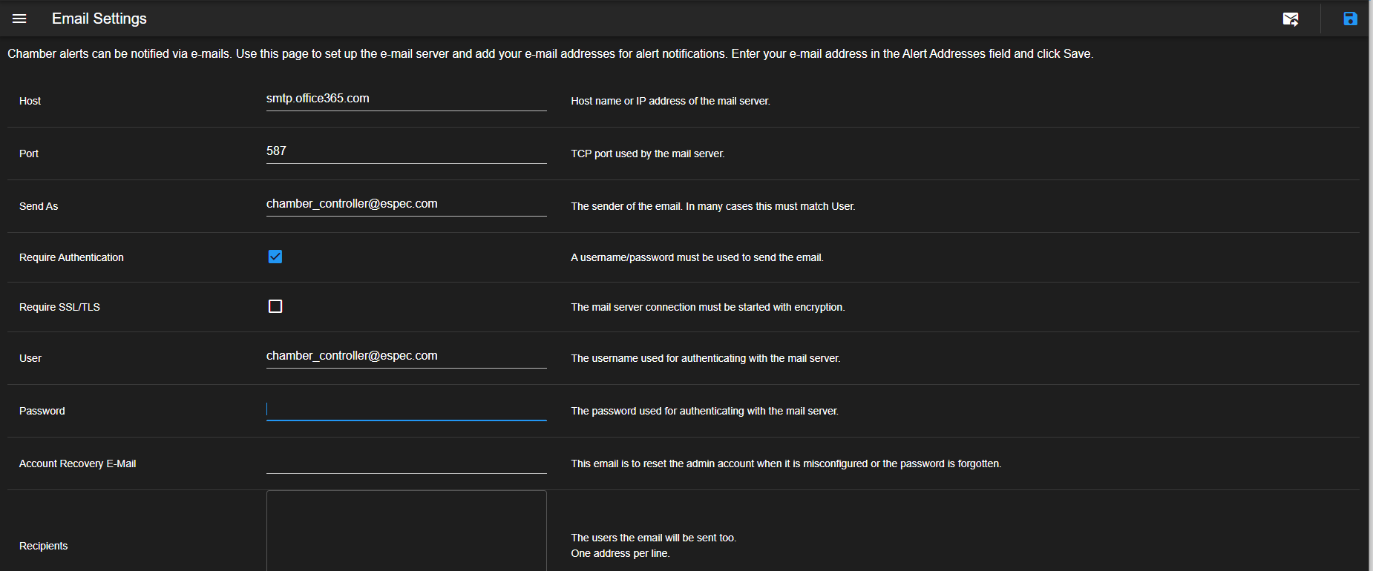Click the Recipients text area
This screenshot has height=571, width=1373.
point(407,531)
